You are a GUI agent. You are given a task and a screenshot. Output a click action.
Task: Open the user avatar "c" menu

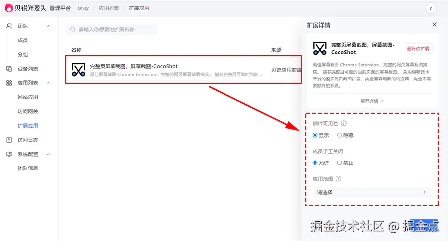point(431,8)
